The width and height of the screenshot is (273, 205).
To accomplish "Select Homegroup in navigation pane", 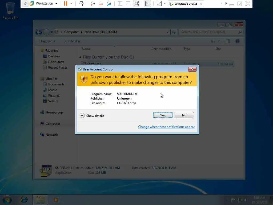I will 54,112.
